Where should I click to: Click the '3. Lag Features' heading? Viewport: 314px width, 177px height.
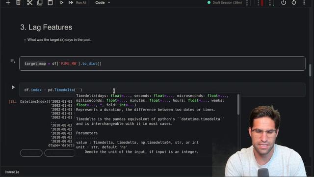[x=46, y=28]
